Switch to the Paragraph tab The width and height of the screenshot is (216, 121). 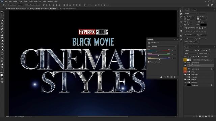click(x=194, y=10)
